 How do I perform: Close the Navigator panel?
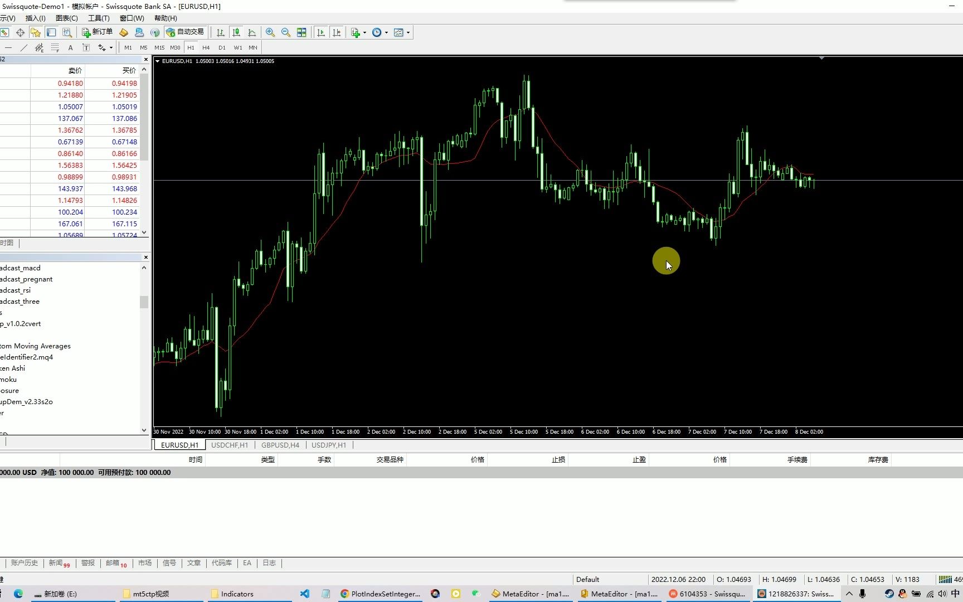(x=146, y=257)
